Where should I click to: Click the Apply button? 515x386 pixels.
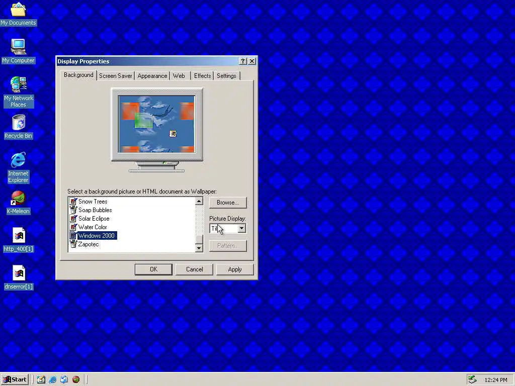click(x=235, y=269)
